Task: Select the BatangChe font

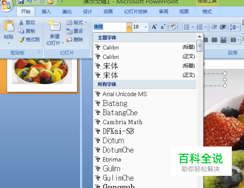Action: pyautogui.click(x=145, y=113)
